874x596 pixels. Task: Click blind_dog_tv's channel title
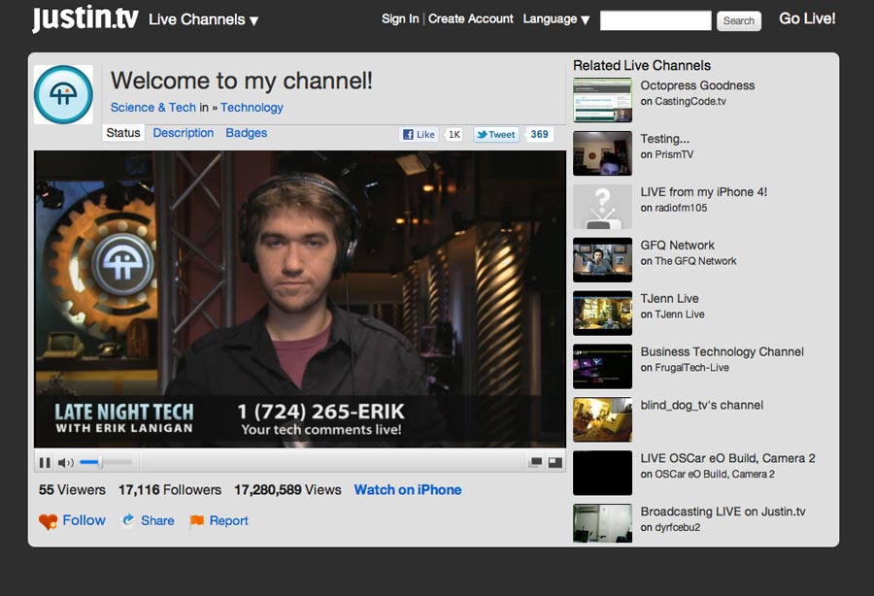tap(702, 406)
